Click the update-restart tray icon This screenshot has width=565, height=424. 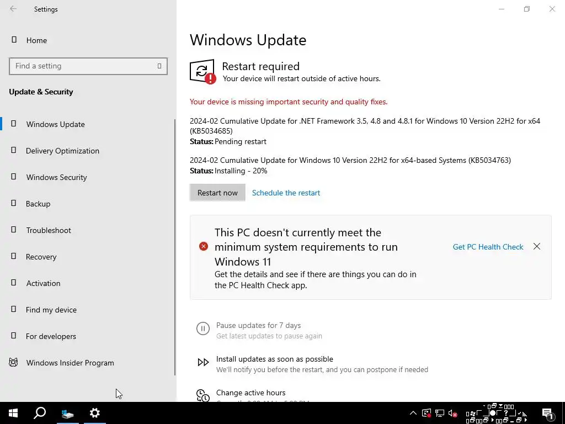427,413
